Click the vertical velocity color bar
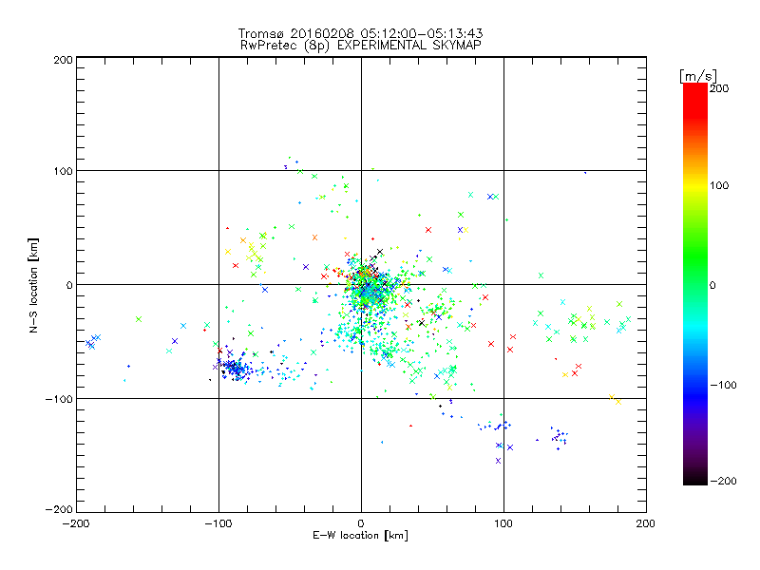The width and height of the screenshot is (760, 570). [x=695, y=284]
